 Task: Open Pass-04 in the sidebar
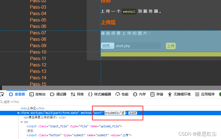click(x=38, y=13)
